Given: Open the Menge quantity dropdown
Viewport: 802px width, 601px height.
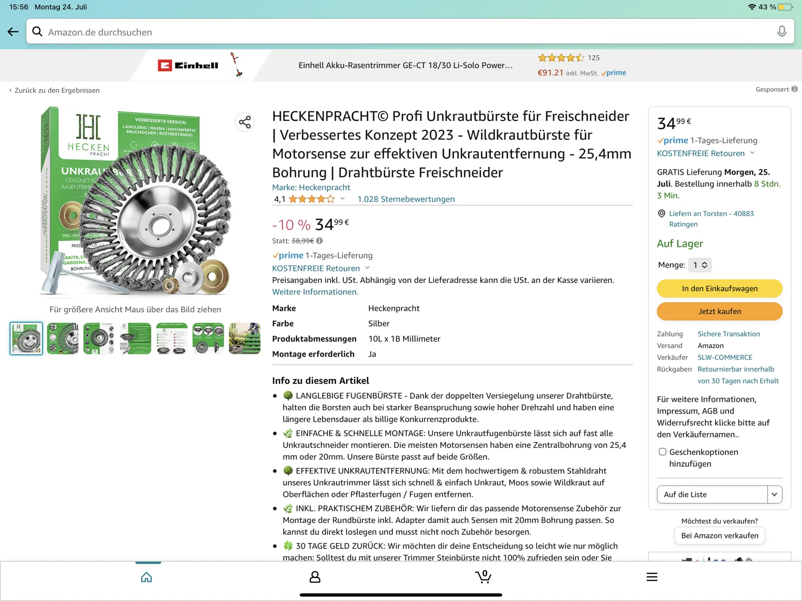Looking at the screenshot, I should pos(700,265).
